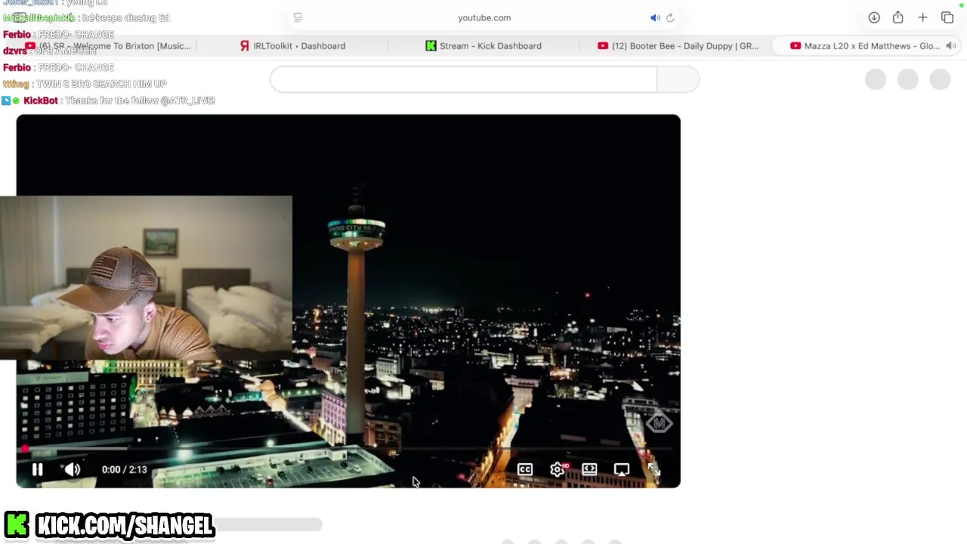Click the YouTube search button
This screenshot has height=544, width=967.
678,79
